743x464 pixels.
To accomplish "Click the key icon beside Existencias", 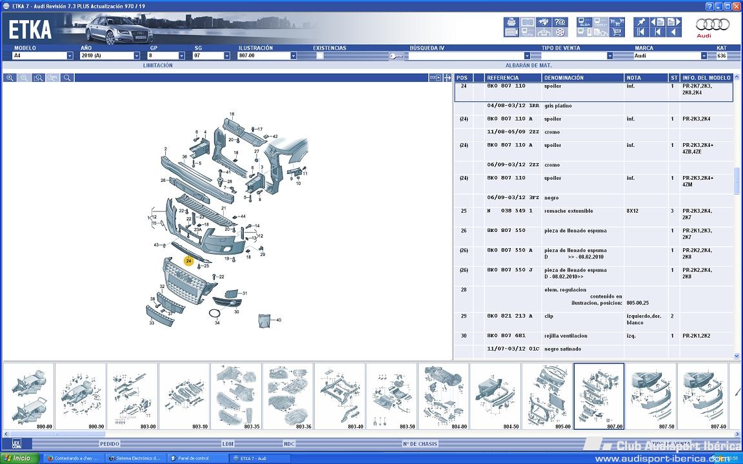I will (x=396, y=56).
